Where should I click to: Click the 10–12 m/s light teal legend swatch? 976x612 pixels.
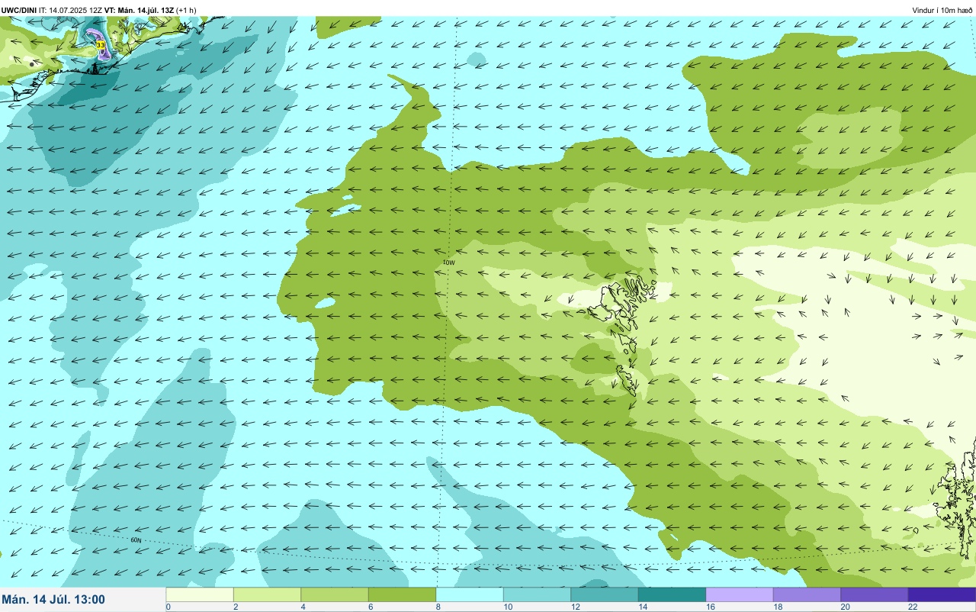click(x=537, y=594)
